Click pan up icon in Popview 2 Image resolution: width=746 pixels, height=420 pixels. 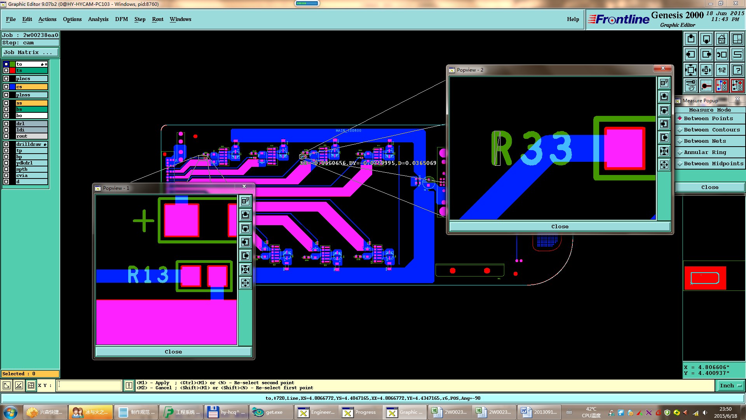tap(664, 96)
